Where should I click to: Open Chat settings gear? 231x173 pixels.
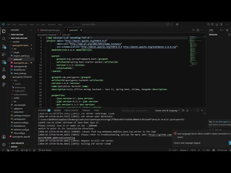(227, 30)
